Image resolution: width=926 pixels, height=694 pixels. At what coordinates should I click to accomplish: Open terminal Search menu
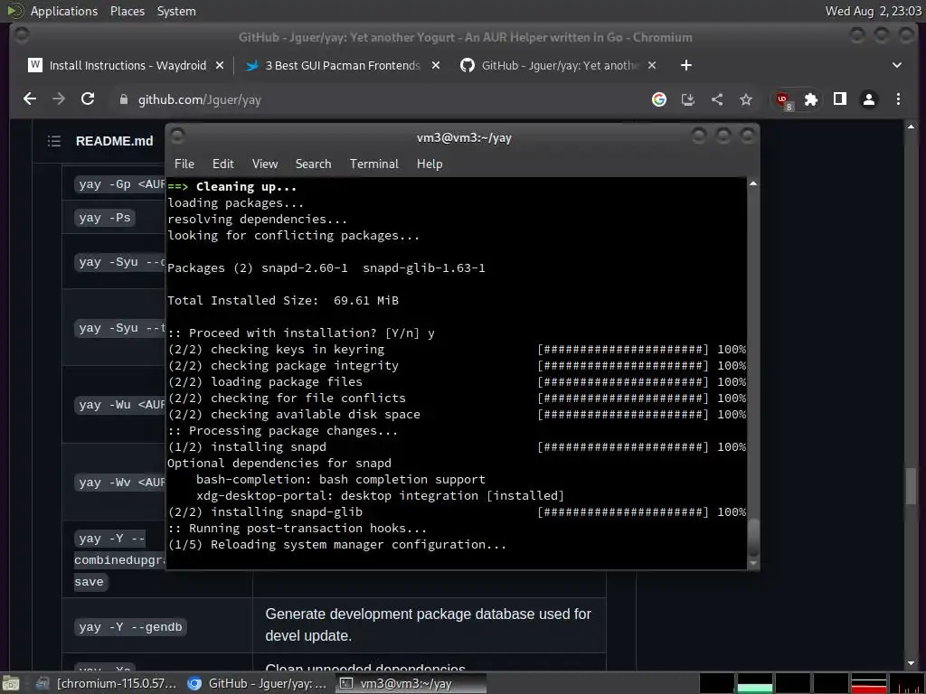[x=313, y=164]
